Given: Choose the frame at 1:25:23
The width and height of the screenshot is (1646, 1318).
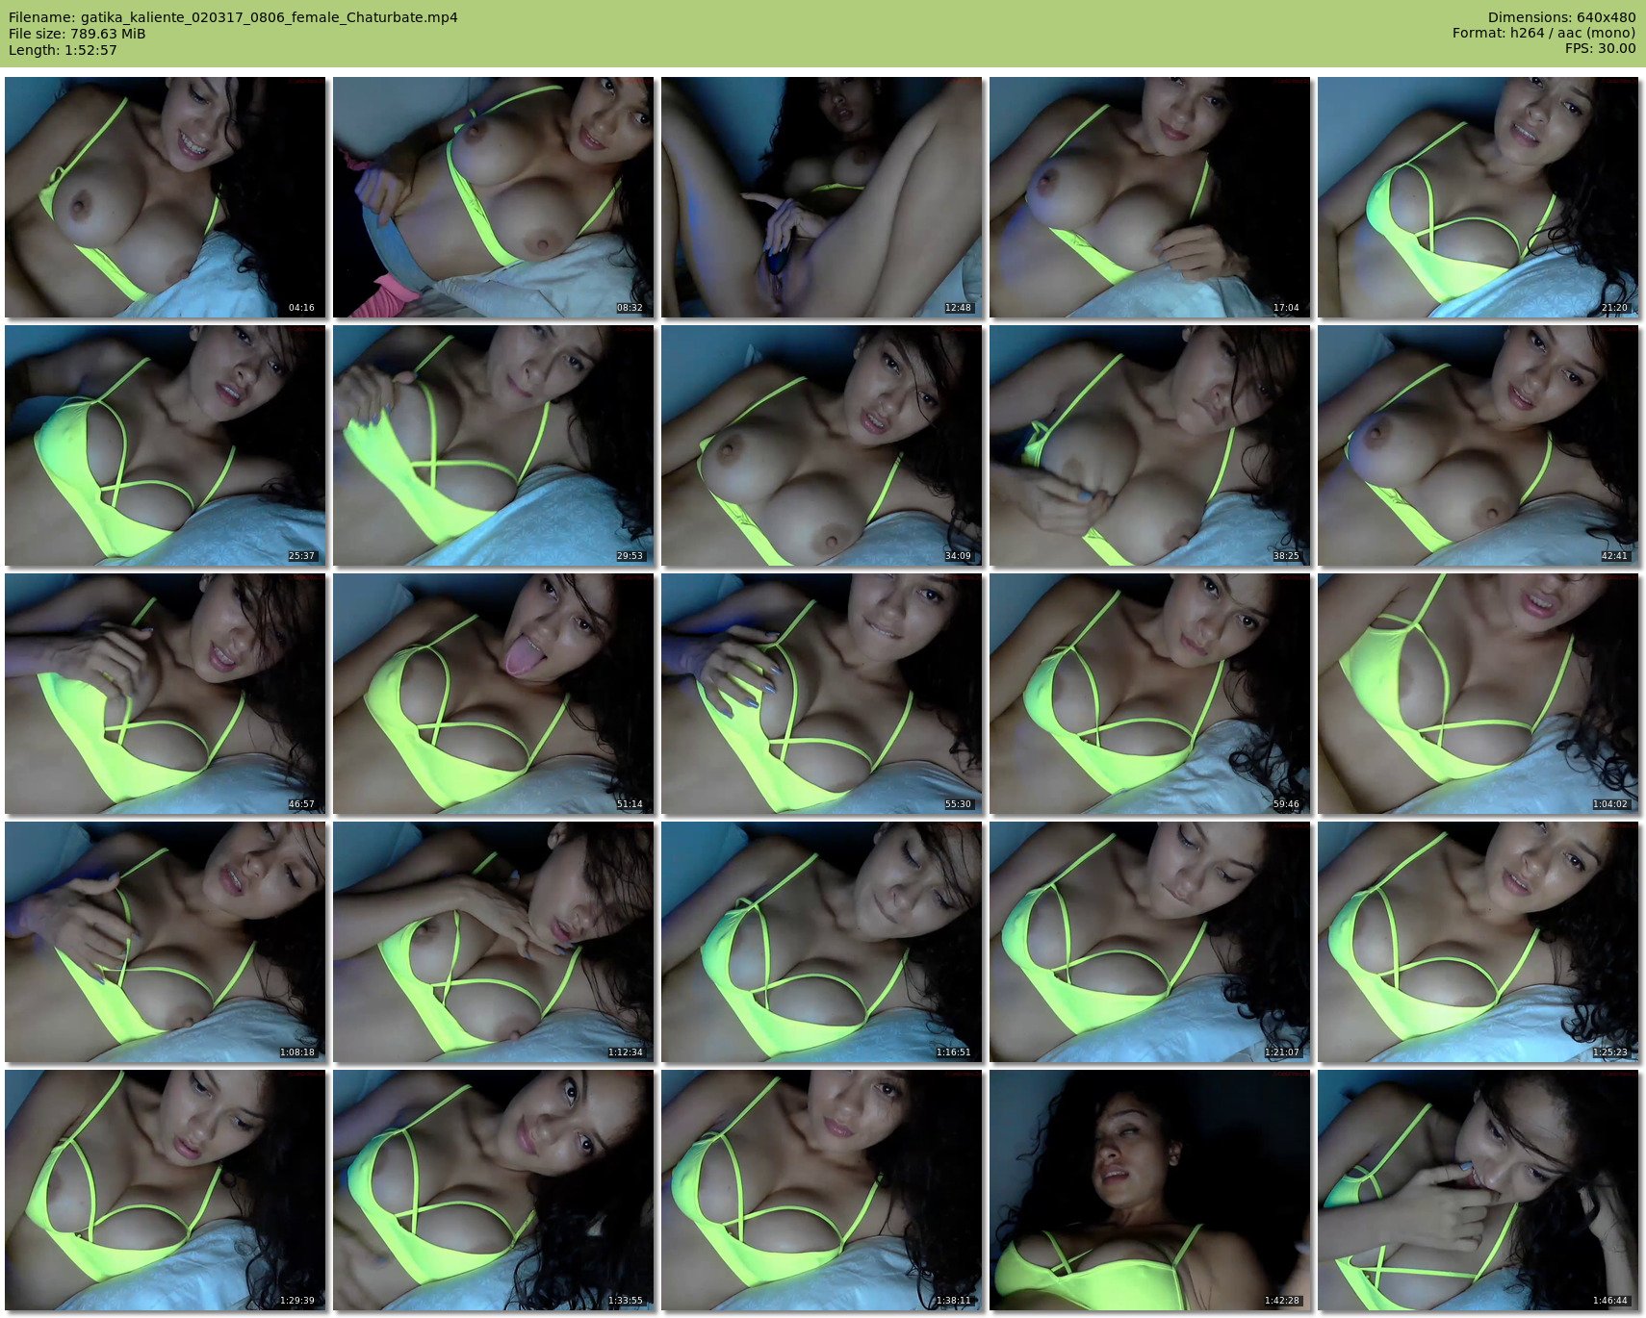Looking at the screenshot, I should tap(1479, 942).
